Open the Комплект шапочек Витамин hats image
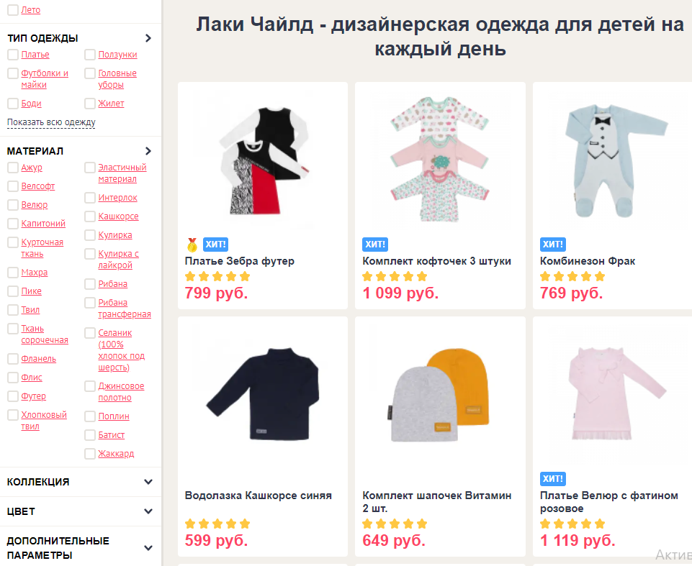The width and height of the screenshot is (692, 566). click(440, 396)
